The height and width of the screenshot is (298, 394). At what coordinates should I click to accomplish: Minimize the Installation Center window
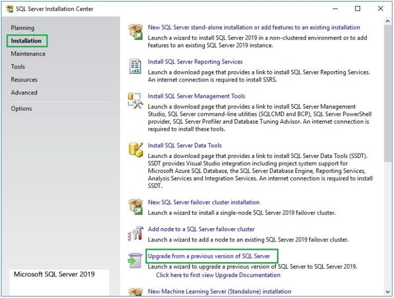pyautogui.click(x=335, y=9)
